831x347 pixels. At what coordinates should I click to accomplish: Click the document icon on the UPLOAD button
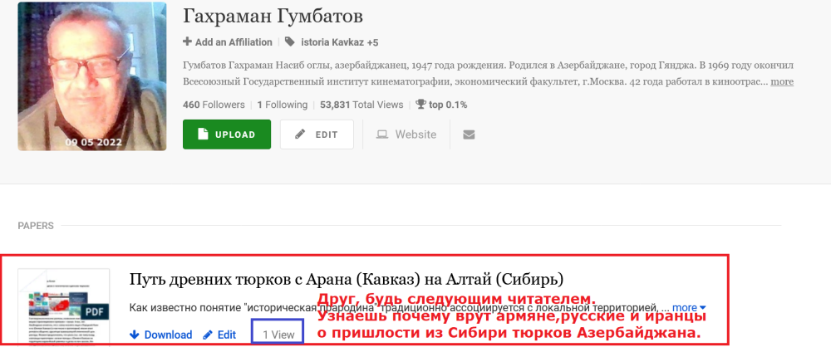203,134
